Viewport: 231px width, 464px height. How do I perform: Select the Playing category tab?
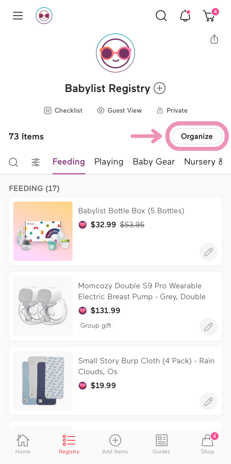tap(109, 162)
